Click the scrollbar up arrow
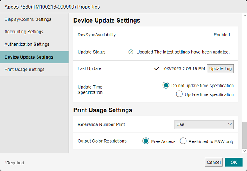Image resolution: width=247 pixels, height=171 pixels. click(x=245, y=15)
